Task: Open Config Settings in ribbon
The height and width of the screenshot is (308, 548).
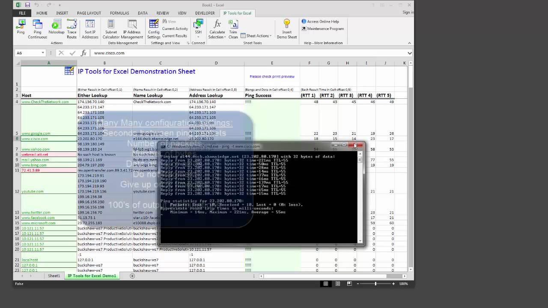Action: click(153, 29)
